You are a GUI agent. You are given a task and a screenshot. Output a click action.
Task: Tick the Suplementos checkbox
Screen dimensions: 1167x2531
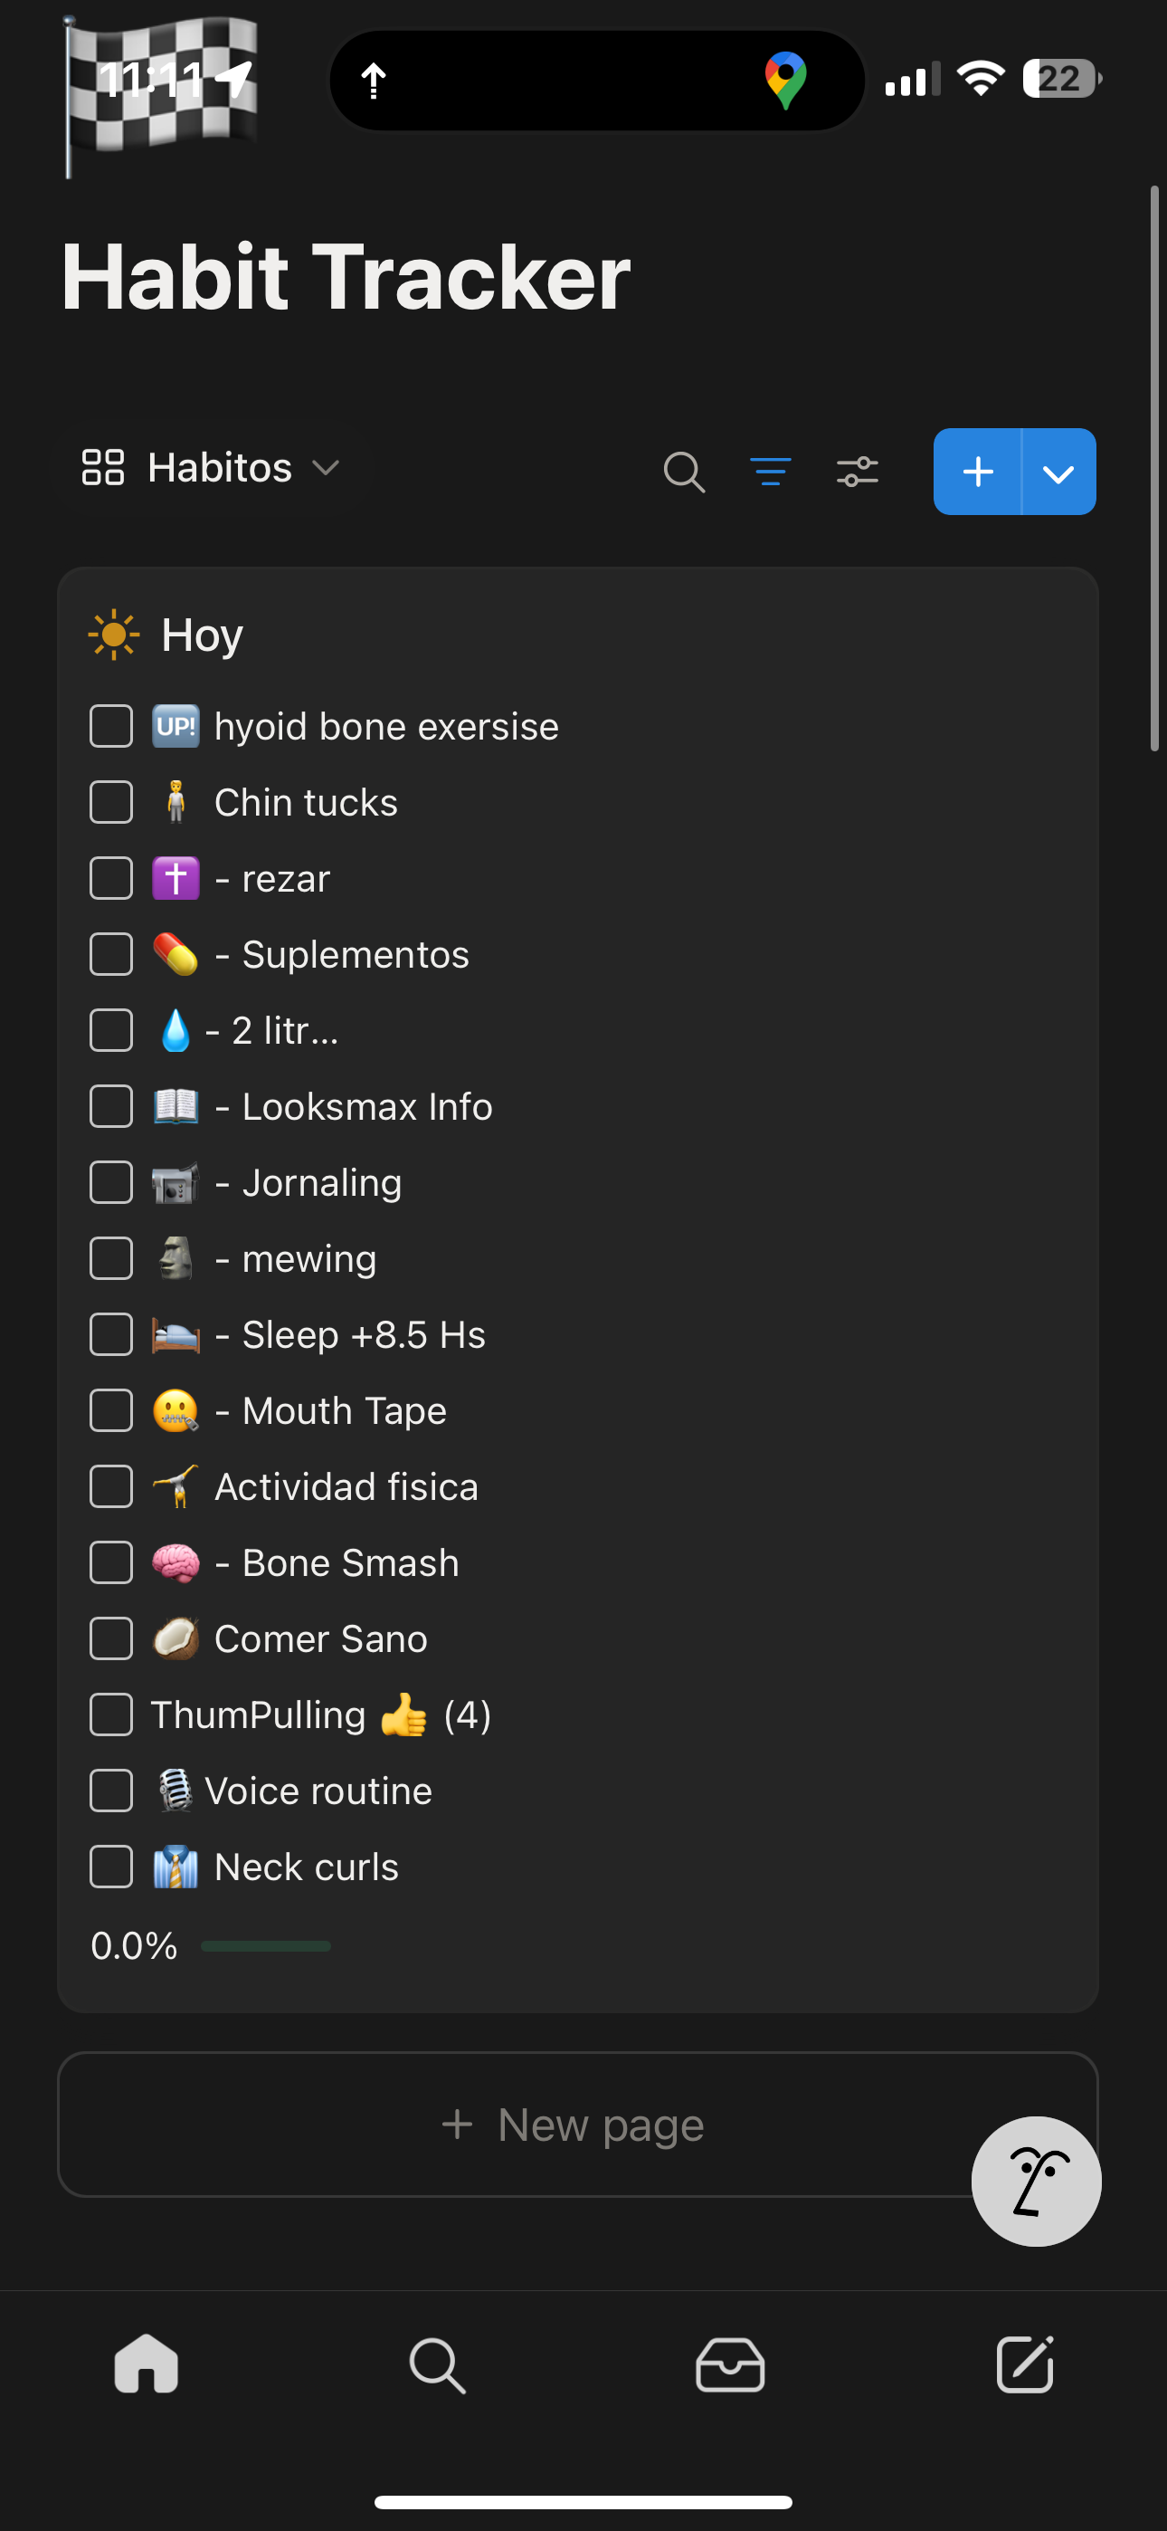[111, 954]
